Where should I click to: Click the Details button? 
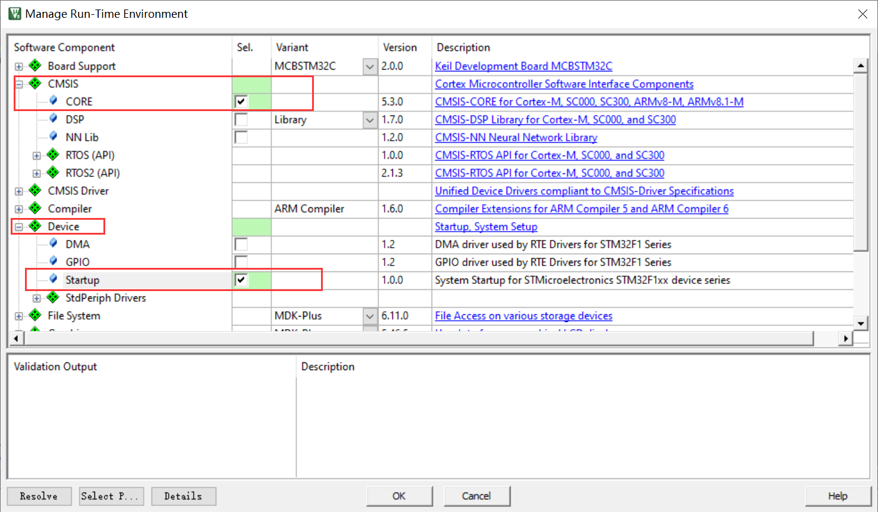pos(184,496)
